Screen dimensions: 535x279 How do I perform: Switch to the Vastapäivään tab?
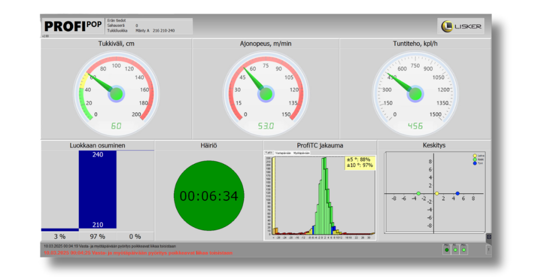click(283, 153)
